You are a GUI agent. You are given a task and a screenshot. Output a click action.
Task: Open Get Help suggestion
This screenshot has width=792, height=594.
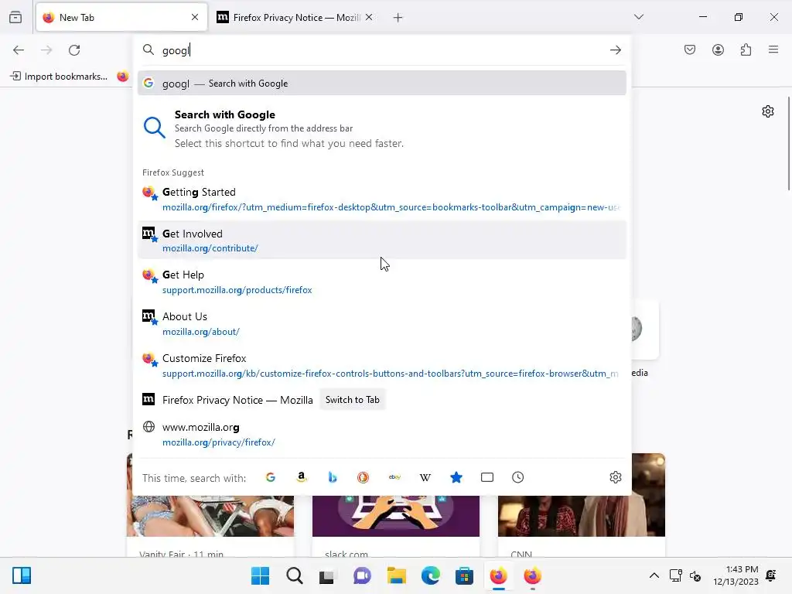(x=382, y=282)
